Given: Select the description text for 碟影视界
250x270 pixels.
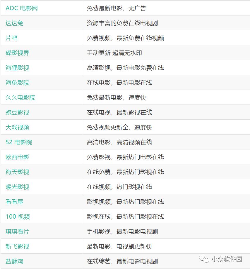Looking at the screenshot, I should click(x=114, y=53).
